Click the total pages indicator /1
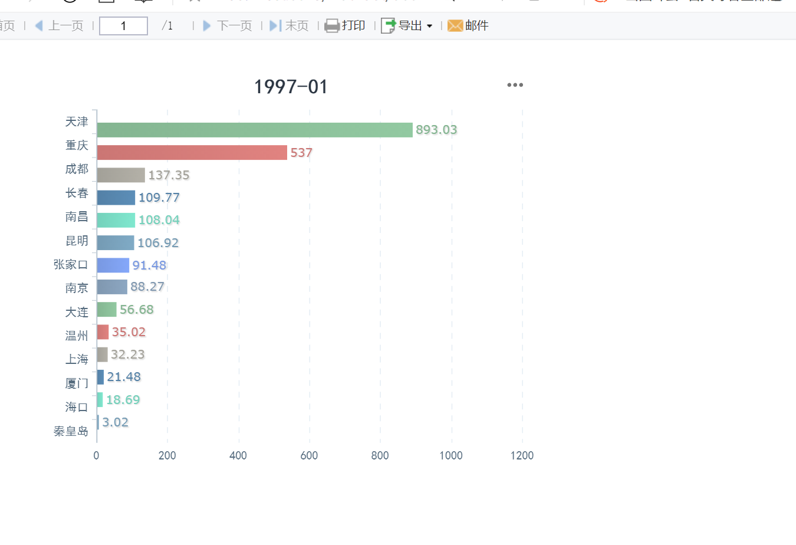Viewport: 796px width, 545px height. [x=167, y=25]
